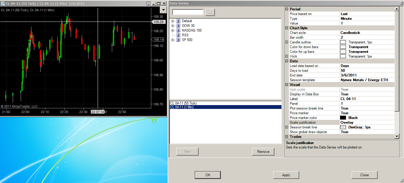Screen dimensions: 404x183
Task: Click the ellipsis browse button beside the search field
Action: pyautogui.click(x=210, y=12)
